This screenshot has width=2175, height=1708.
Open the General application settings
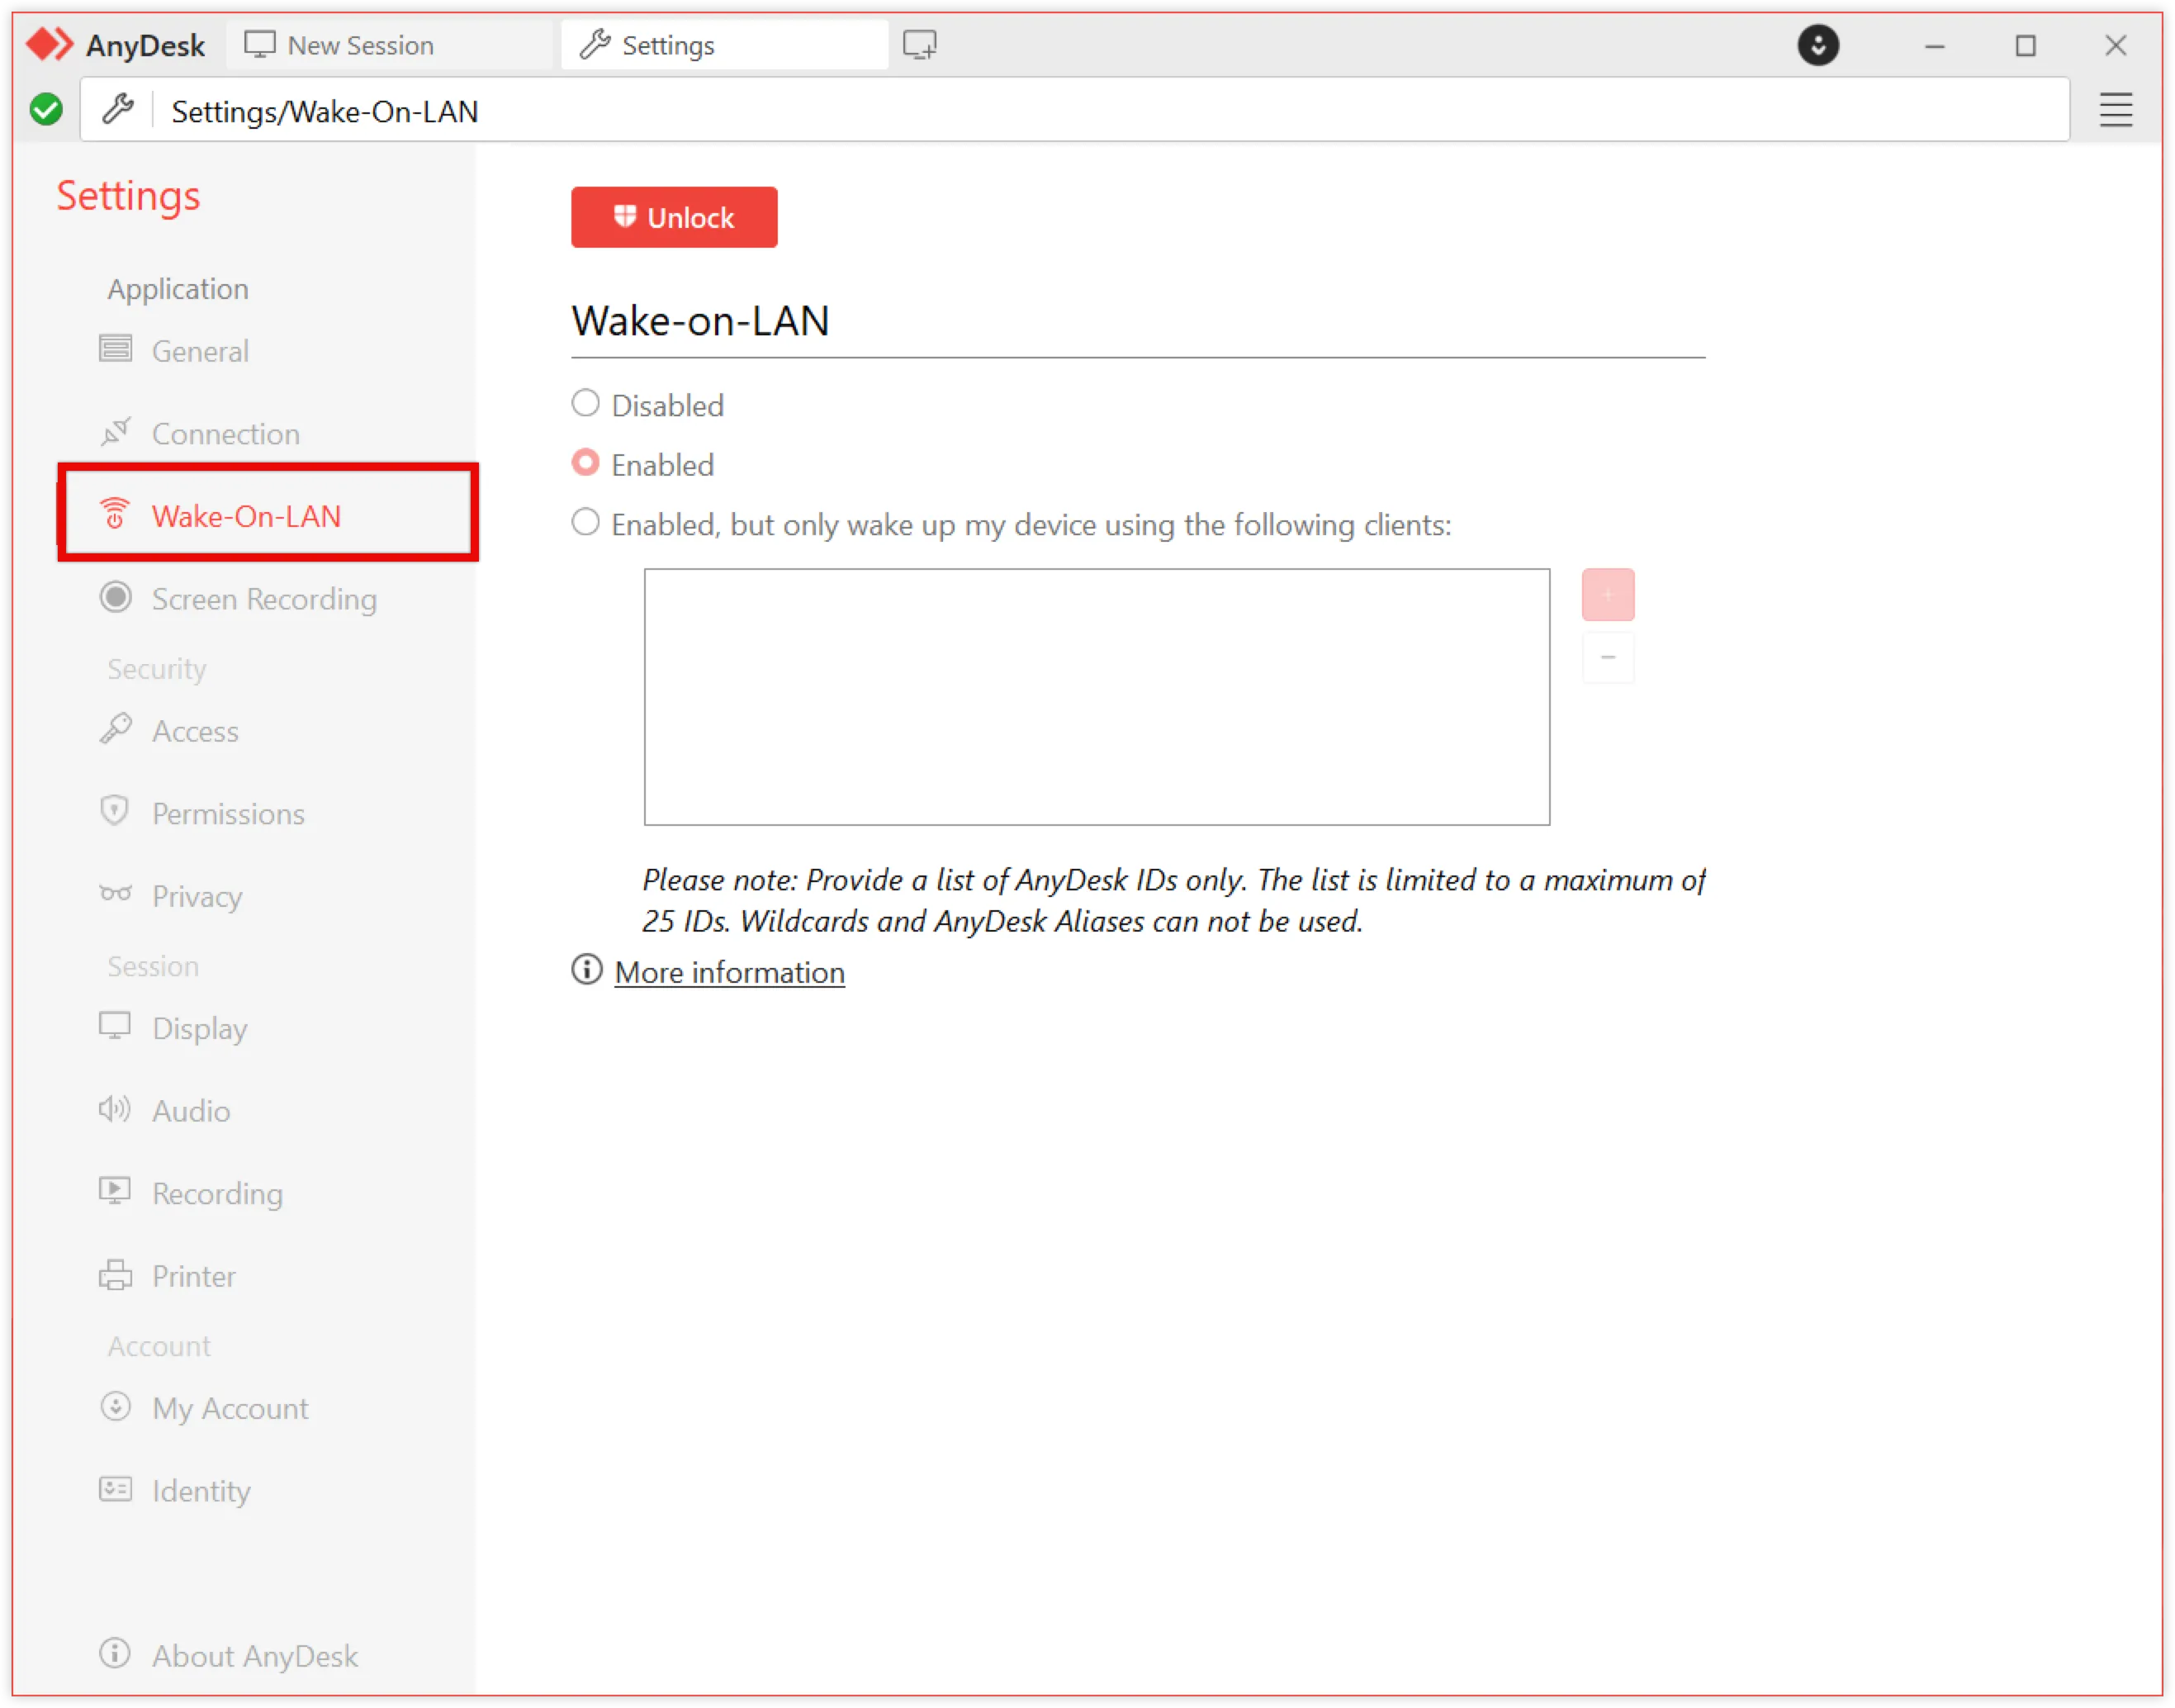(x=200, y=351)
